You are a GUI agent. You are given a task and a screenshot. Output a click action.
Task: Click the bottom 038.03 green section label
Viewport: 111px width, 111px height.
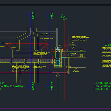(52, 86)
